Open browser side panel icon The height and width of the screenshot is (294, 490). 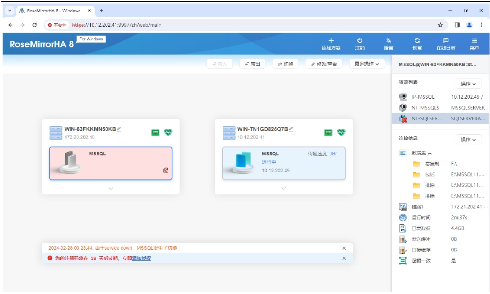pos(457,25)
